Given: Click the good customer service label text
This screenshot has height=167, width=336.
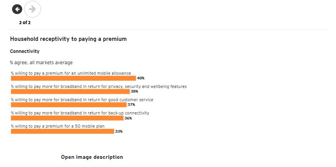Looking at the screenshot, I should tap(82, 100).
